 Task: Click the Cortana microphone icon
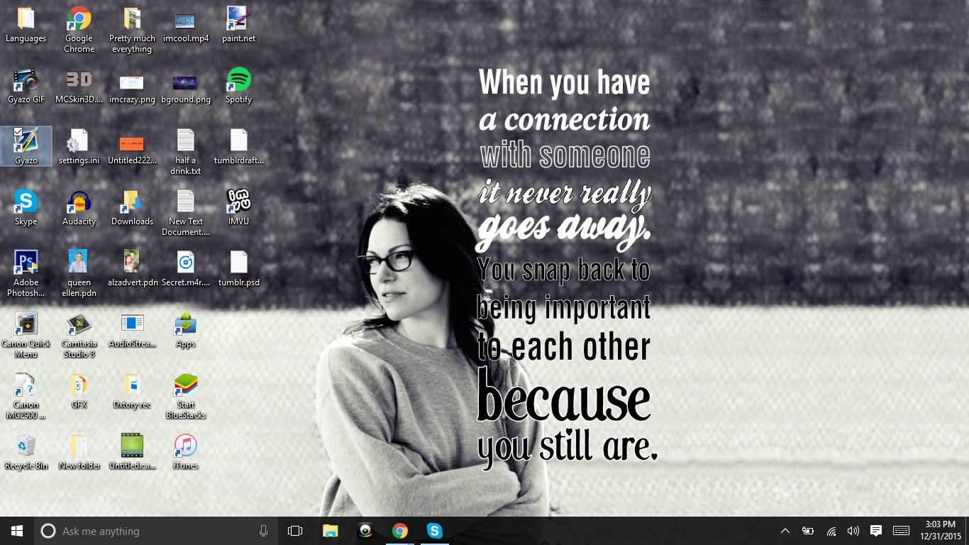(x=263, y=531)
